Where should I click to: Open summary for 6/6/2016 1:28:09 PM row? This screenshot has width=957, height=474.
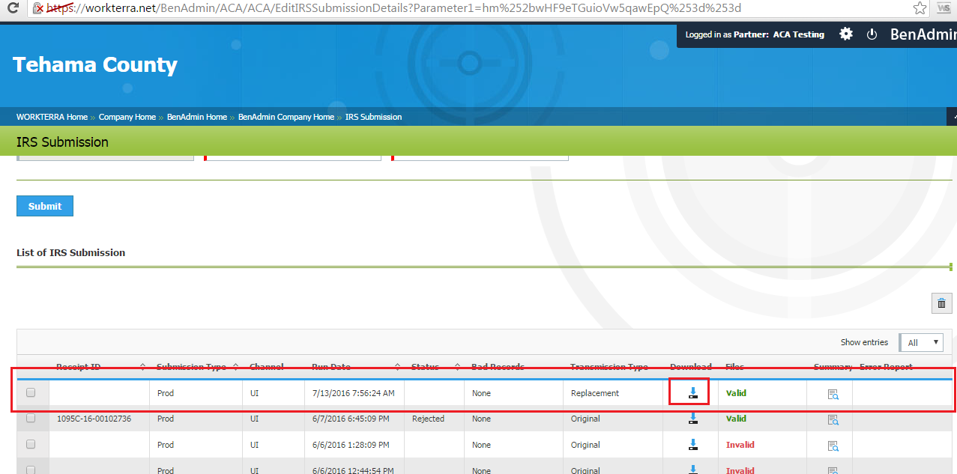coord(833,446)
